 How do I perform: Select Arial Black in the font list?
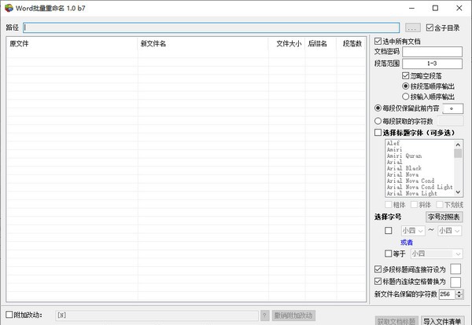pyautogui.click(x=404, y=168)
